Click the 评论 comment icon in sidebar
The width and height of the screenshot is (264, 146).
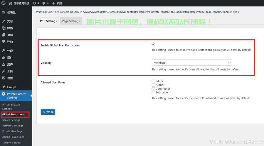(4, 42)
